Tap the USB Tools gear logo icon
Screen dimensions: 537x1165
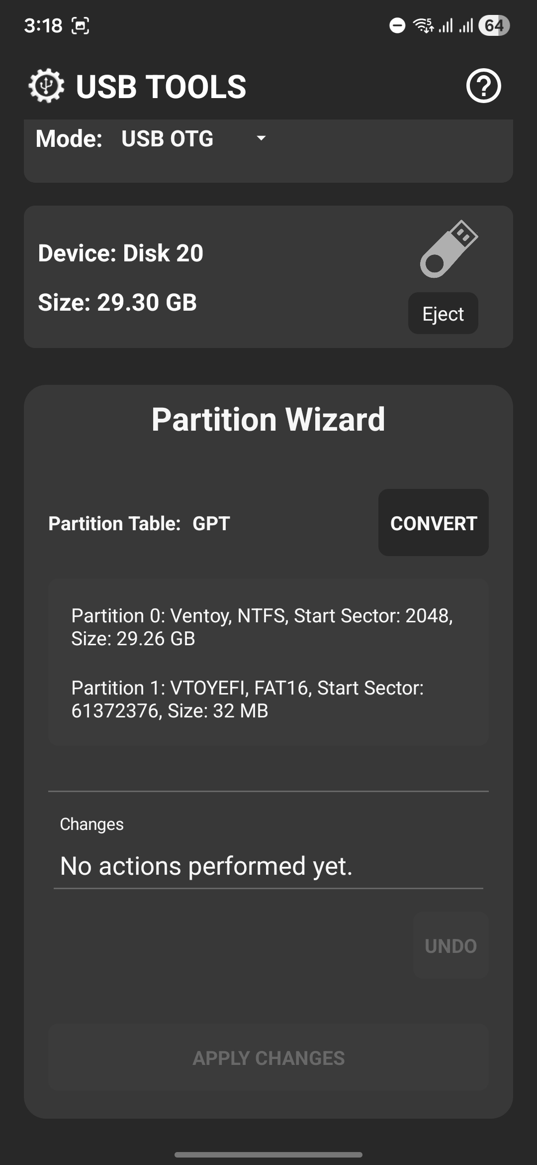click(46, 86)
